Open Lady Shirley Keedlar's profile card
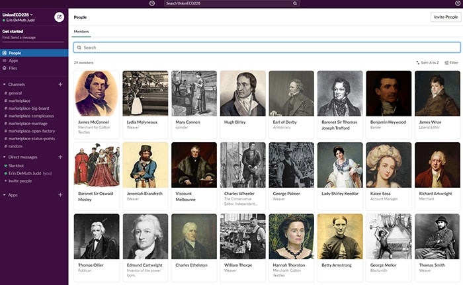463x285 pixels. (340, 176)
